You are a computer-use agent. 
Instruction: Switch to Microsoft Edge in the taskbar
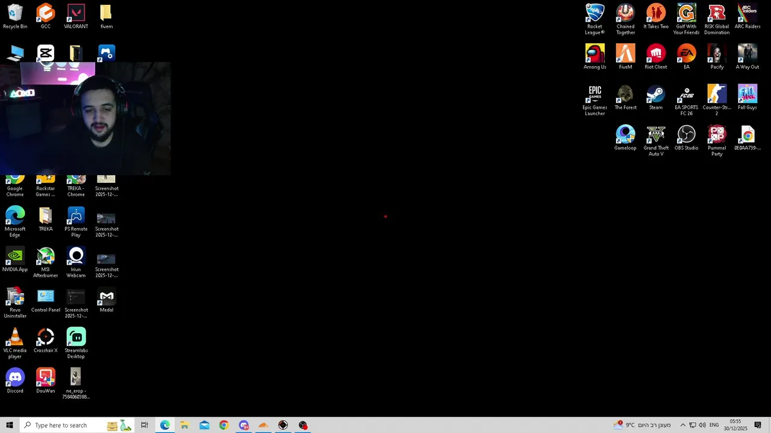(165, 425)
